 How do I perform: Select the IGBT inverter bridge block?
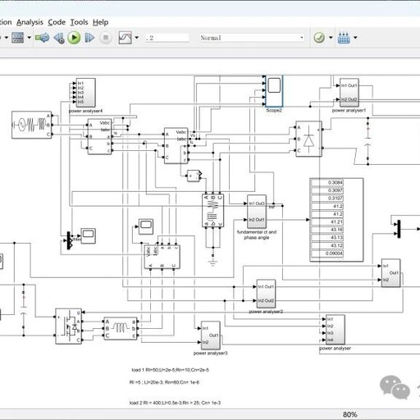point(68,326)
